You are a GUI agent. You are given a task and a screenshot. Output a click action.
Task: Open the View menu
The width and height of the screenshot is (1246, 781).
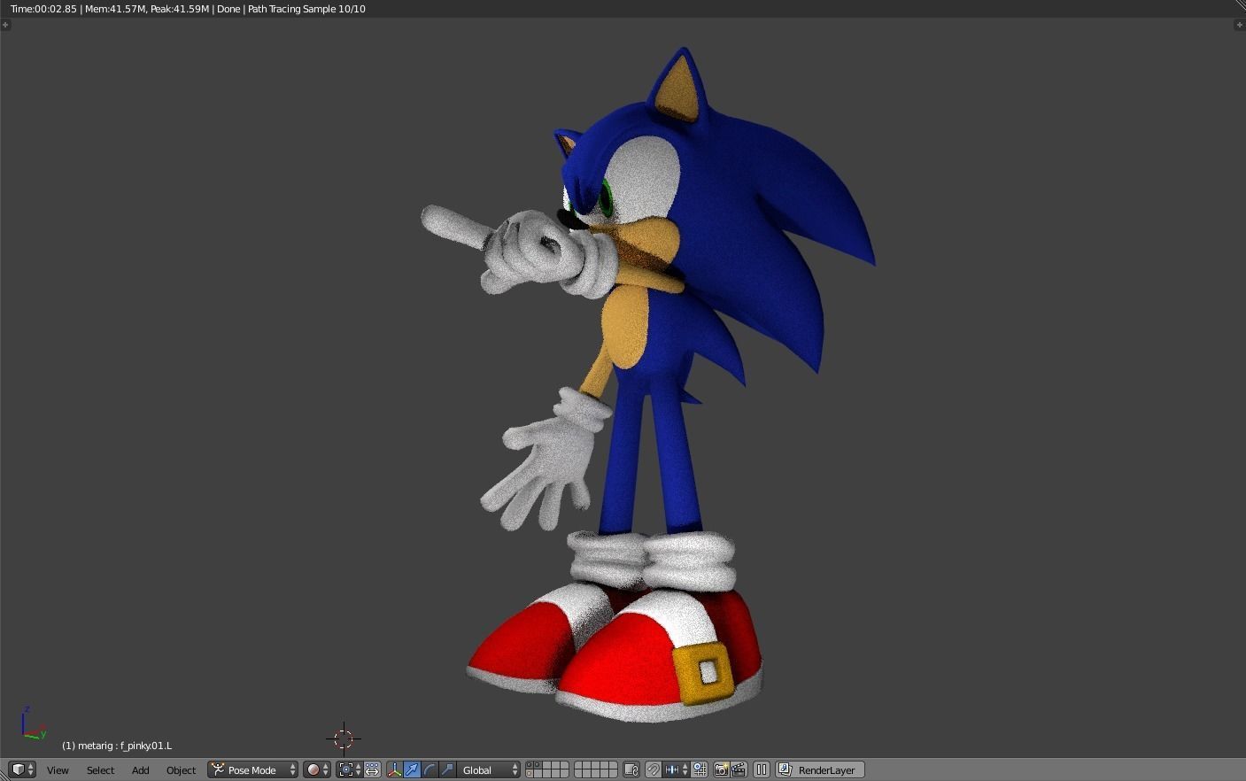tap(58, 770)
